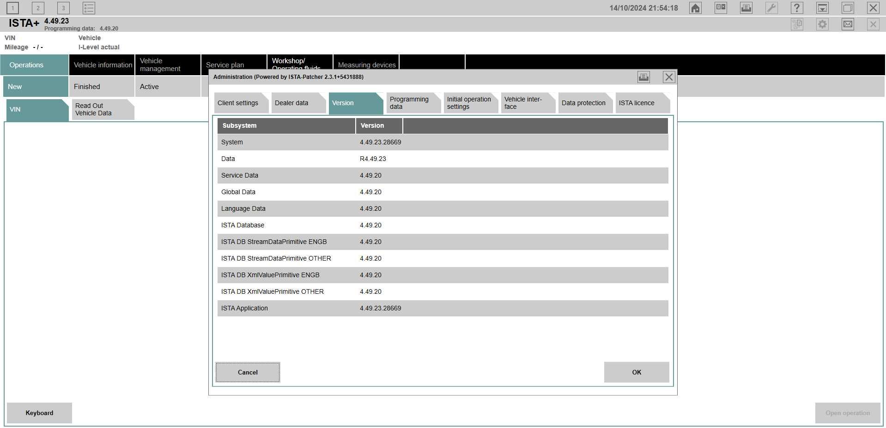Select the Operations main menu

click(x=34, y=65)
